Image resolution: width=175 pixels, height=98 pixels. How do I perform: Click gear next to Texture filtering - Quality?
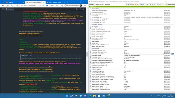coord(91,86)
